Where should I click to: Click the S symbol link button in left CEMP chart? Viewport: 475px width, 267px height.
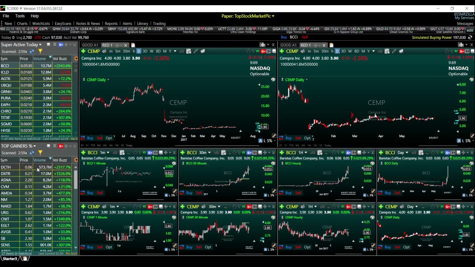click(263, 51)
